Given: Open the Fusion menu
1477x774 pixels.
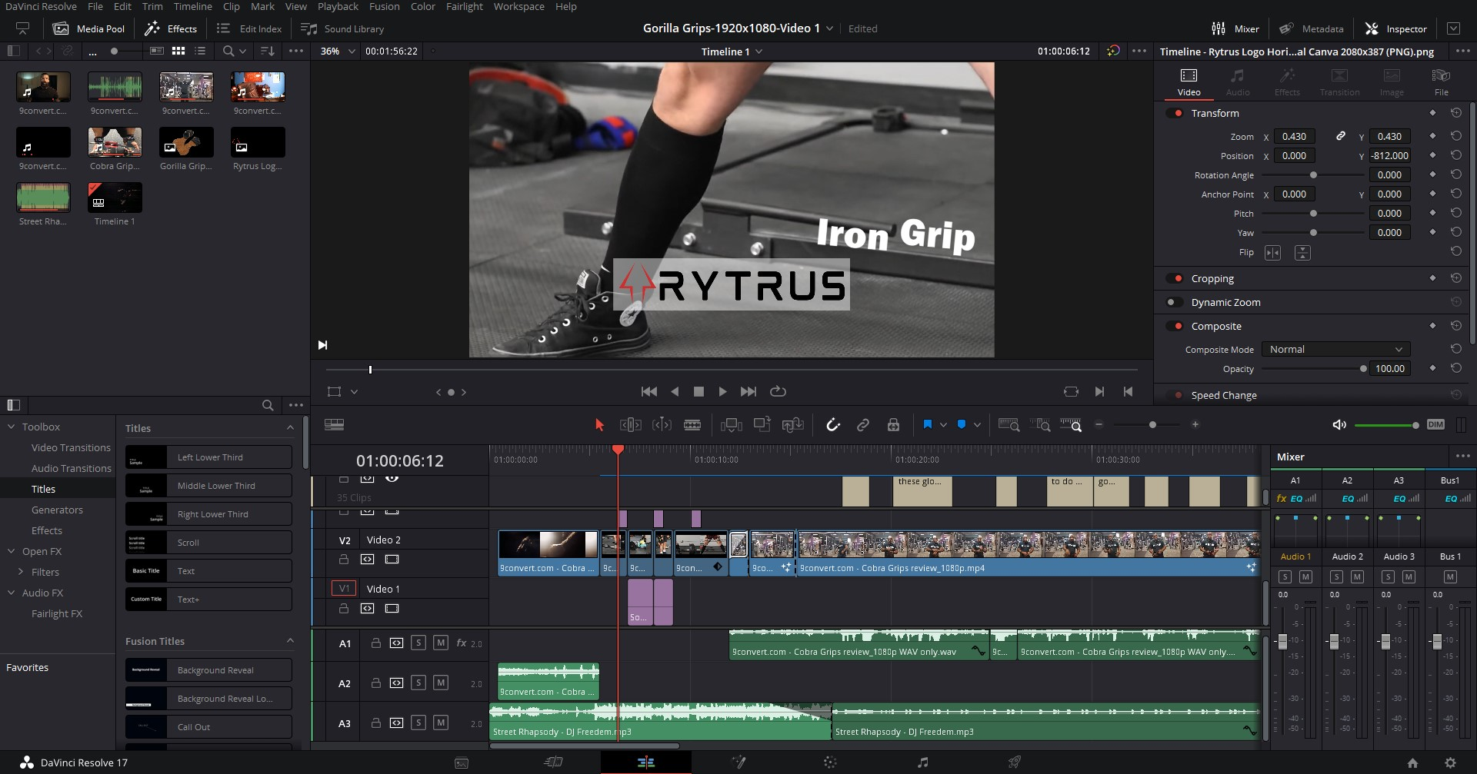Looking at the screenshot, I should pyautogui.click(x=384, y=6).
